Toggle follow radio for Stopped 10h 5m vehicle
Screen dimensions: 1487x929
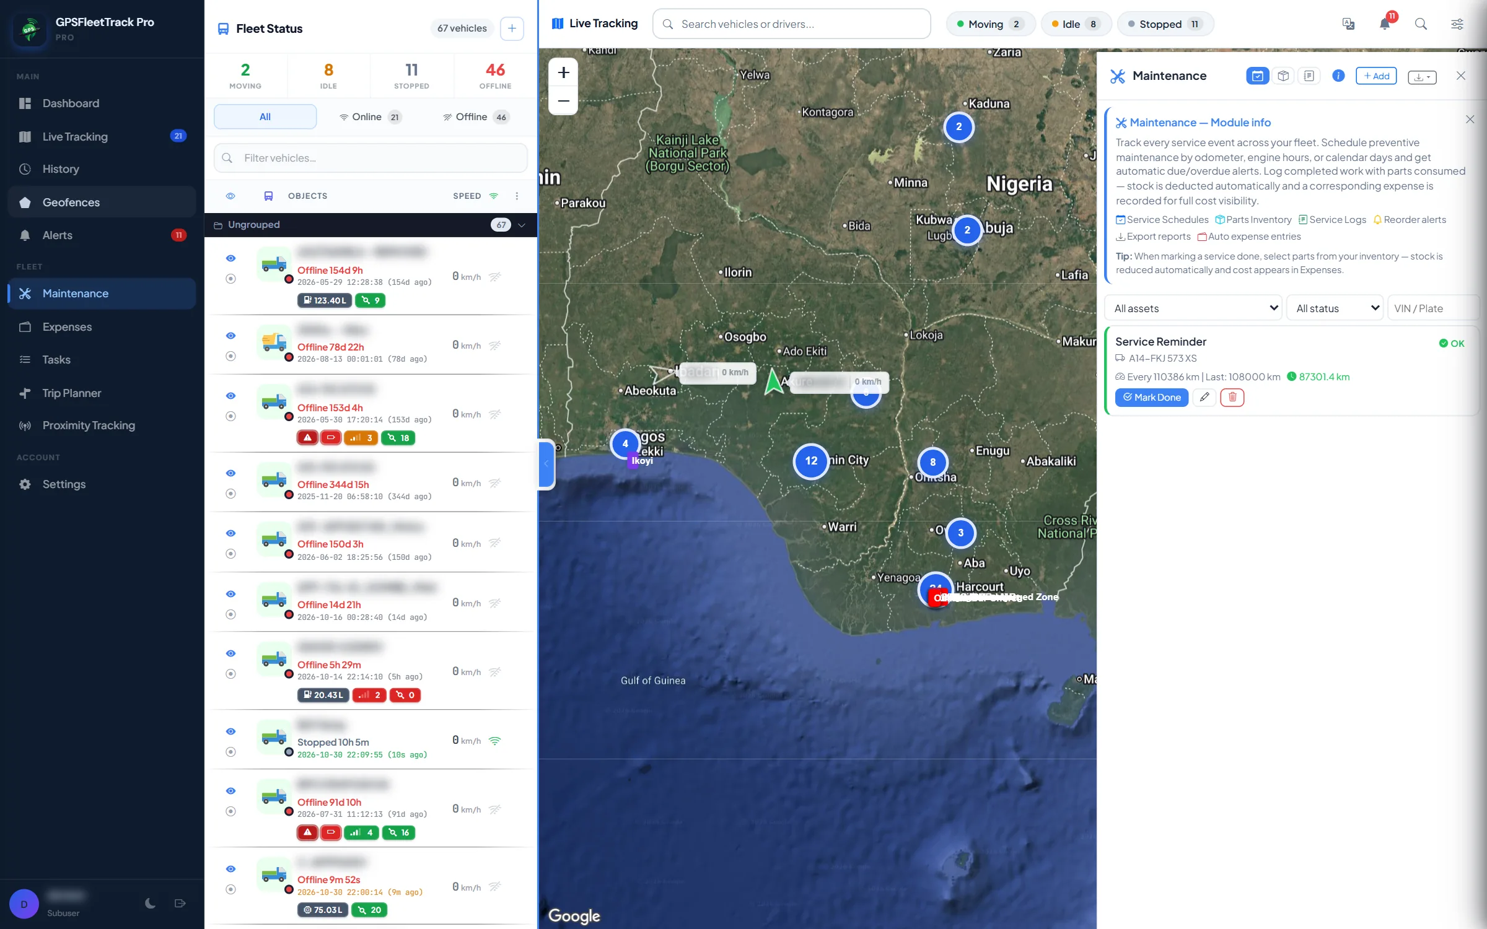(x=230, y=752)
